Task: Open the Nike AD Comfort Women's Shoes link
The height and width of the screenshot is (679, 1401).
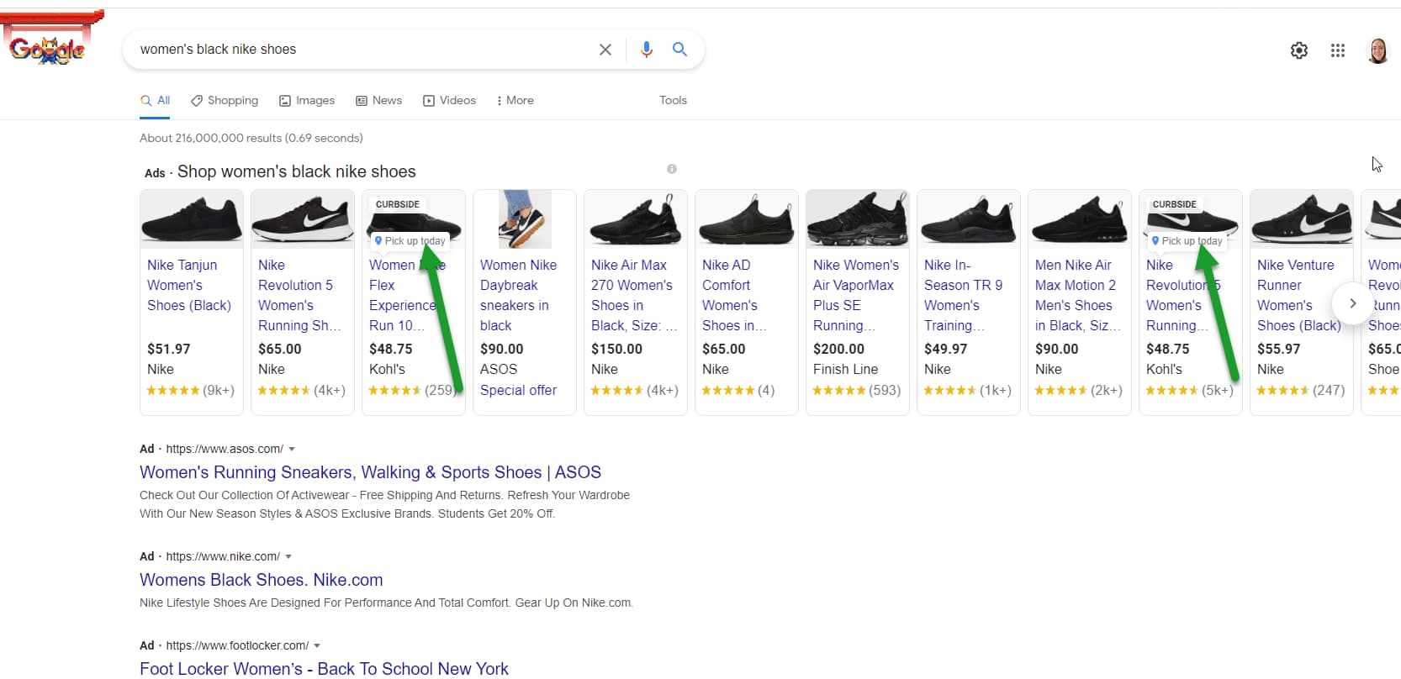Action: click(x=734, y=295)
